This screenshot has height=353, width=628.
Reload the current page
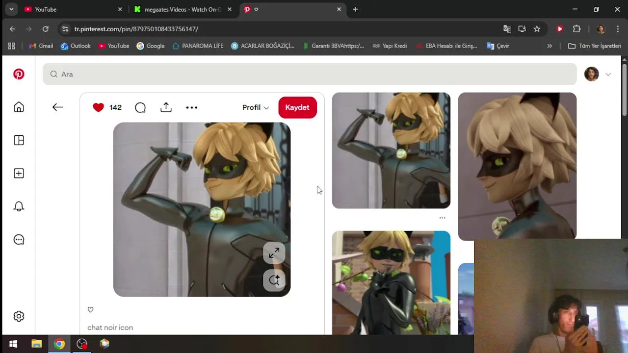point(46,29)
